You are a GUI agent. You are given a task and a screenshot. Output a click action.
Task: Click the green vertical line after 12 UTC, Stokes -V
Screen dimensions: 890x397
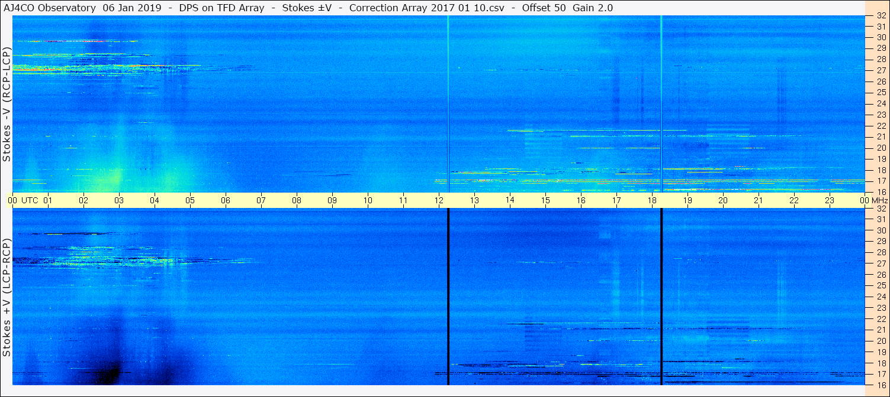click(448, 104)
